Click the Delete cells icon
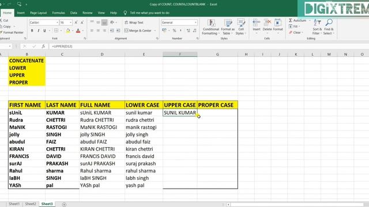The height and width of the screenshot is (207, 369). 267,23
